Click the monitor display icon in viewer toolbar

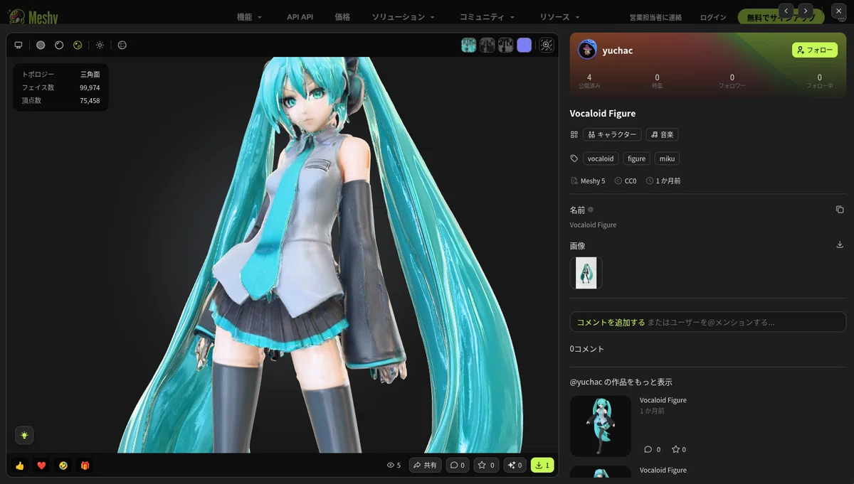click(19, 45)
